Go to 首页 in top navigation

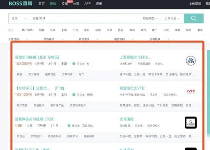pyautogui.click(x=41, y=4)
